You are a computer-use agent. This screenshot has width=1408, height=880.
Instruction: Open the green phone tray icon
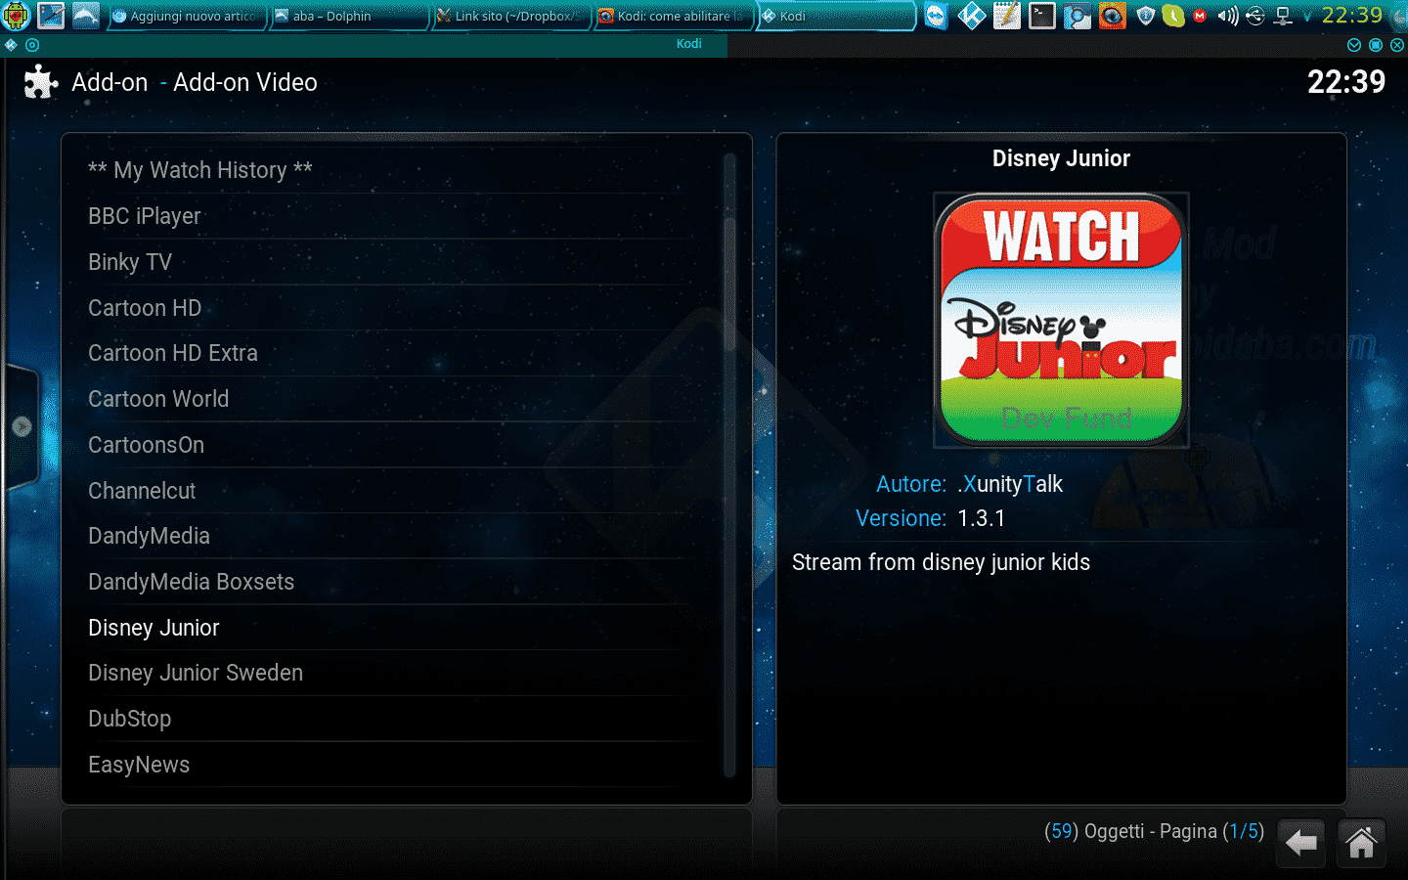pos(1173,16)
